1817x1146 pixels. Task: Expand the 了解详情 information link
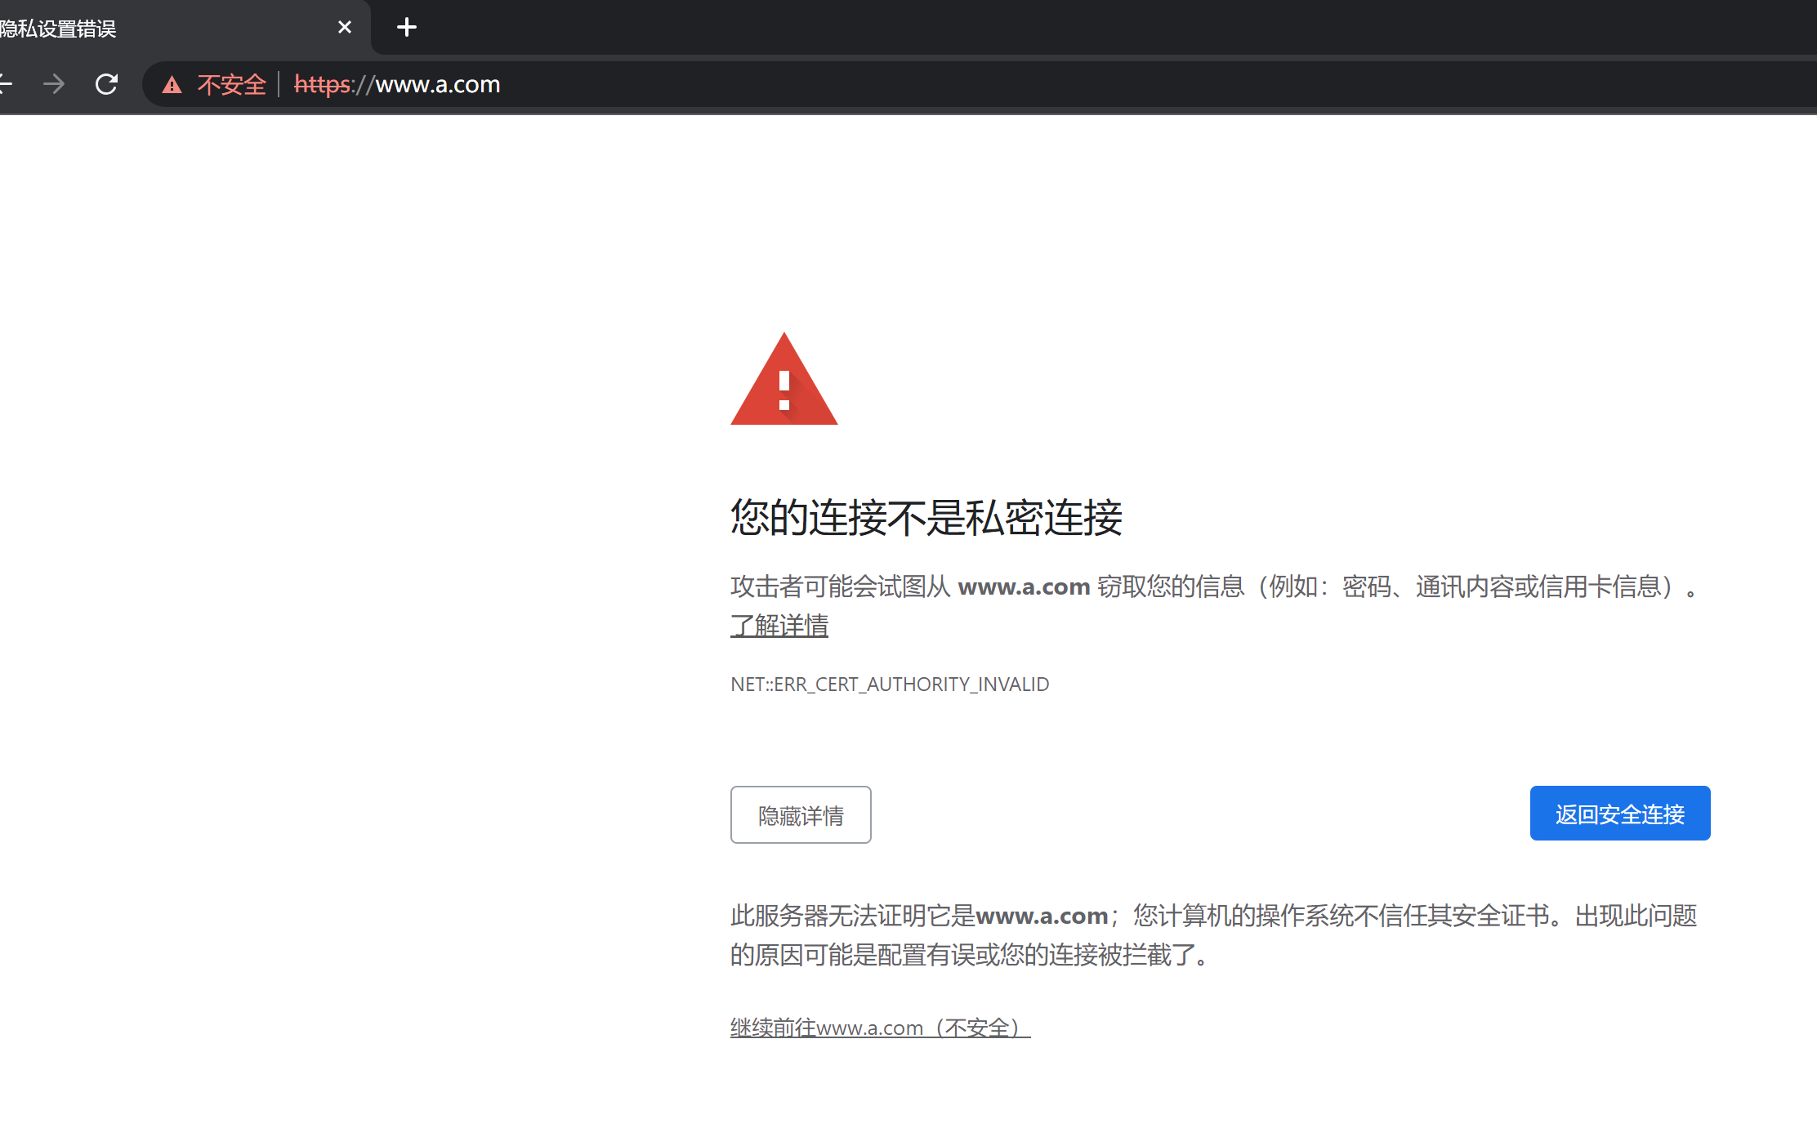click(779, 625)
